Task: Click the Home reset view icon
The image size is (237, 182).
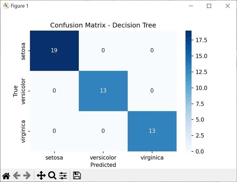Action: click(6, 175)
